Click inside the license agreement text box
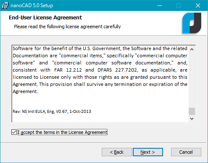This screenshot has height=163, width=208. pyautogui.click(x=100, y=84)
